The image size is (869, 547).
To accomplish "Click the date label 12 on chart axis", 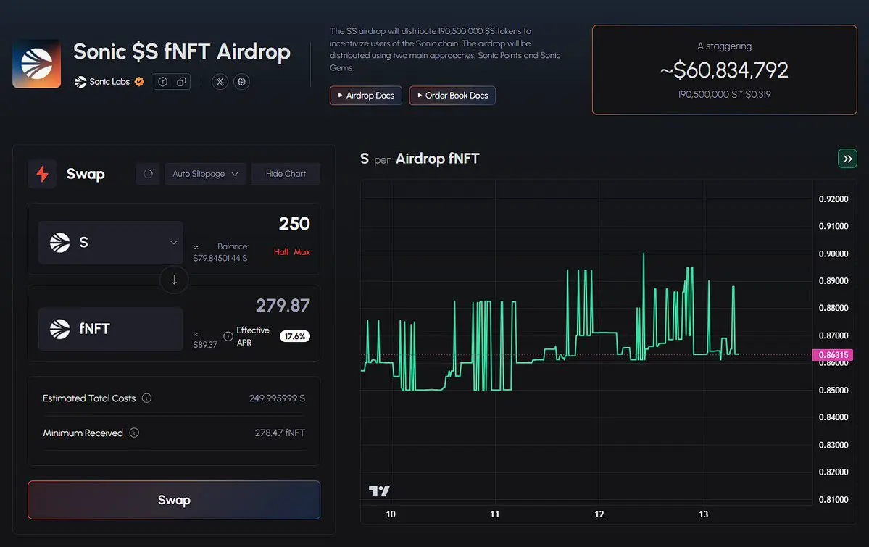I will pos(599,514).
